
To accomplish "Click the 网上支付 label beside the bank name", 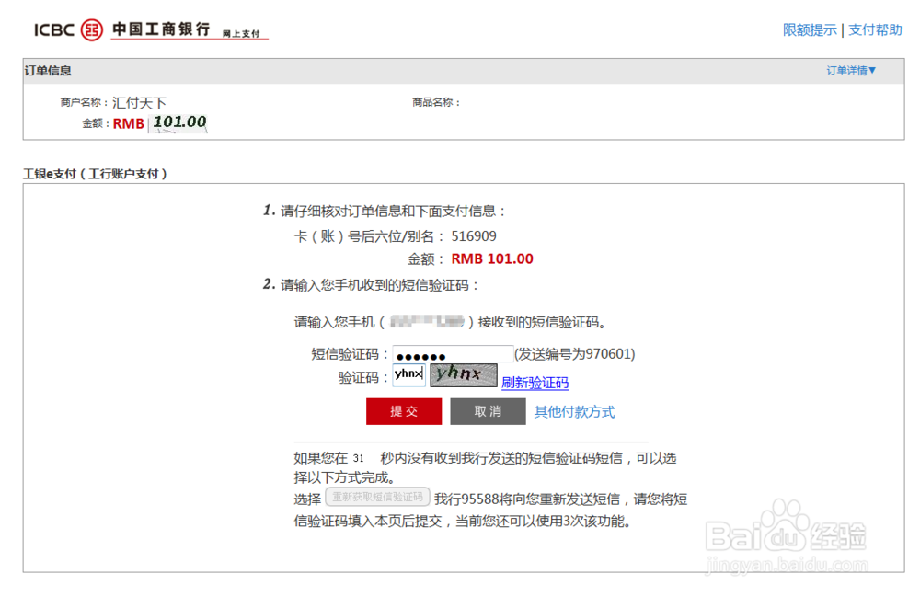I will click(240, 34).
